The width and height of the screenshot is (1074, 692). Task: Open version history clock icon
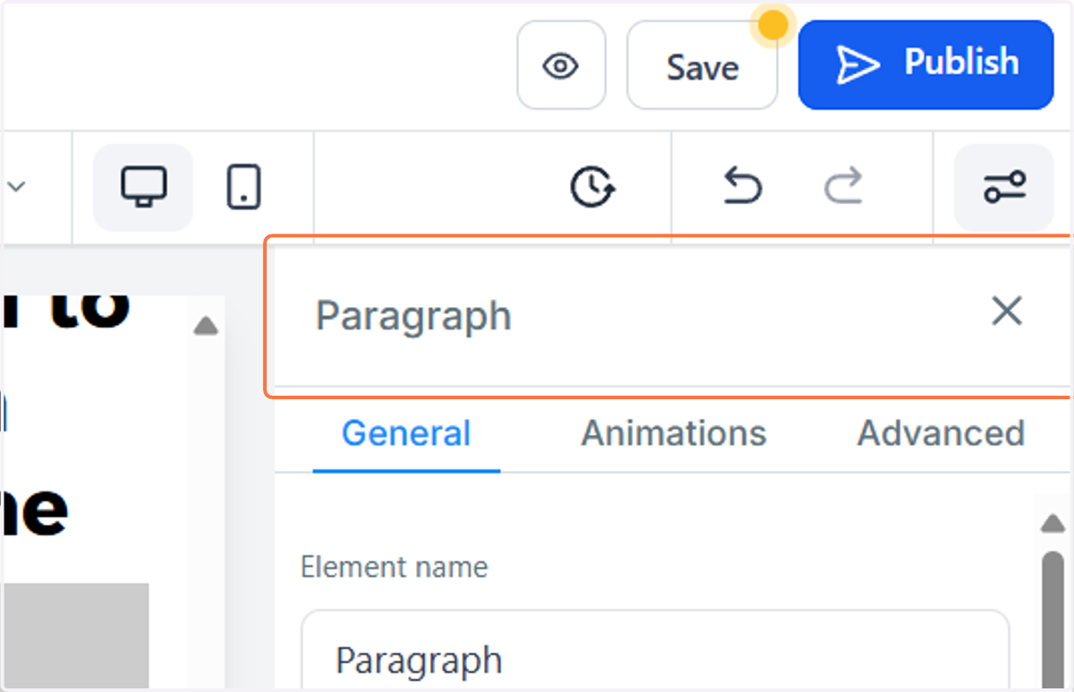(592, 188)
